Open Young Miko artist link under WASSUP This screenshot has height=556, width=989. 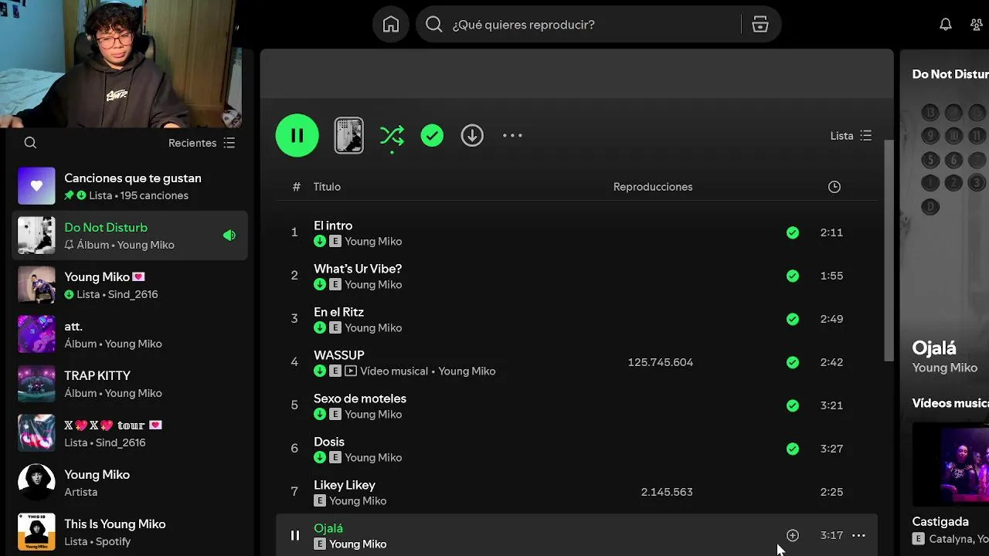pyautogui.click(x=467, y=371)
